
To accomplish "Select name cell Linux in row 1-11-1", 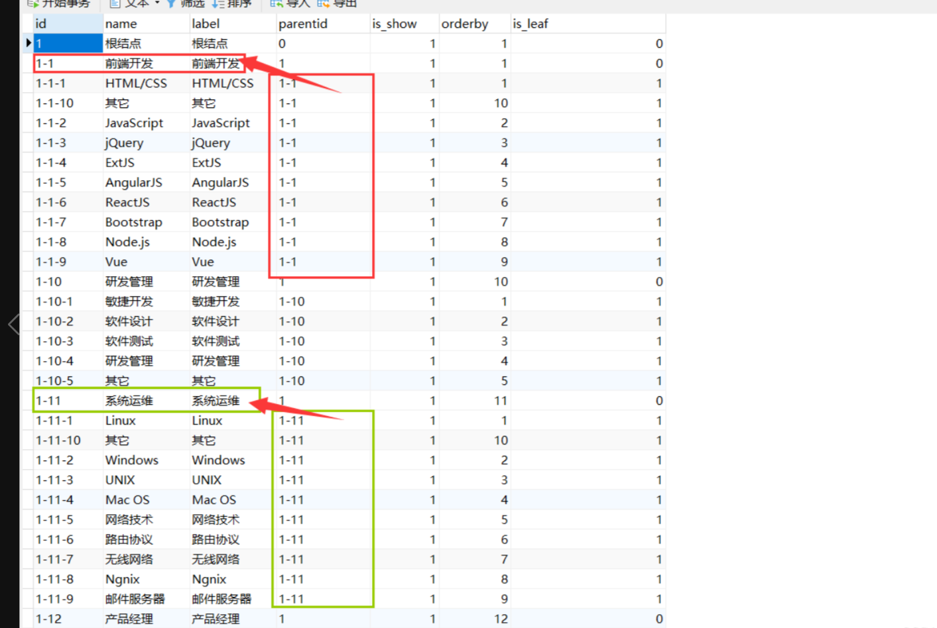I will pyautogui.click(x=146, y=421).
